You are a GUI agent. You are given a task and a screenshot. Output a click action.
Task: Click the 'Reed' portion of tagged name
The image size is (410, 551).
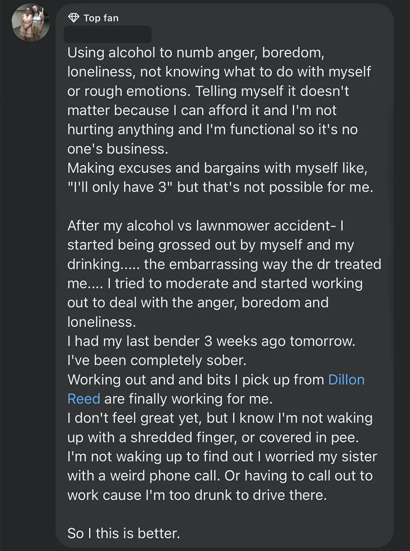(84, 399)
